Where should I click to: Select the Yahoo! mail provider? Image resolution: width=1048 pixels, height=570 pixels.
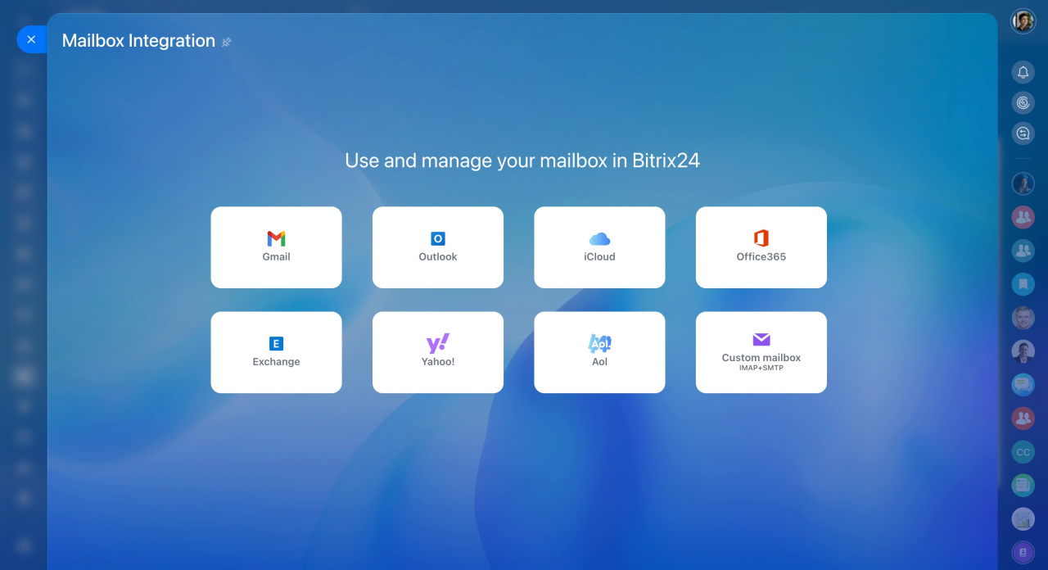pos(438,352)
